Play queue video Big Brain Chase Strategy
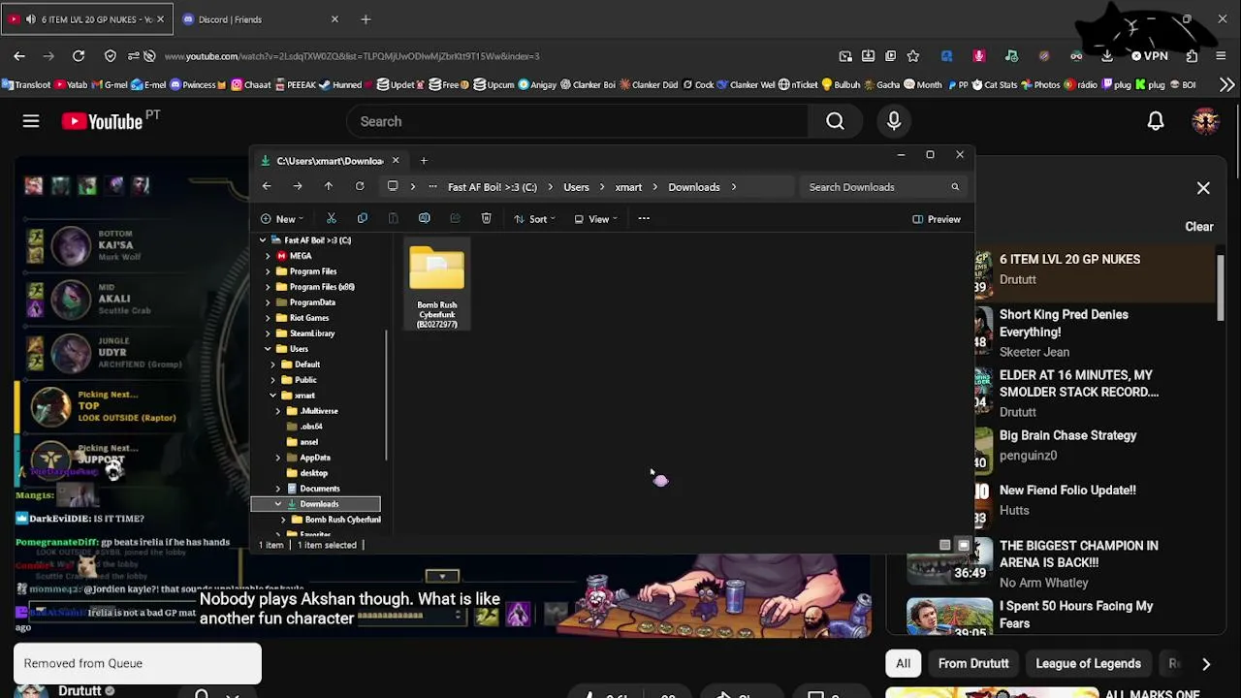Viewport: 1241px width, 698px height. pyautogui.click(x=1067, y=445)
